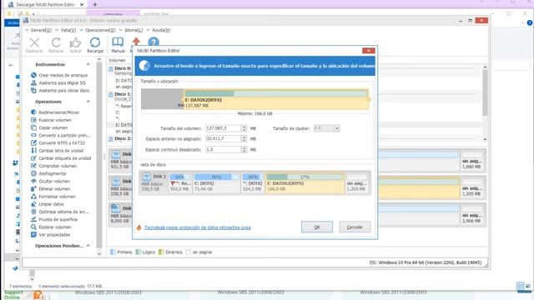Viewport: 534px width, 300px height.
Task: Open a new browser tab with plus button
Action: 95,4
